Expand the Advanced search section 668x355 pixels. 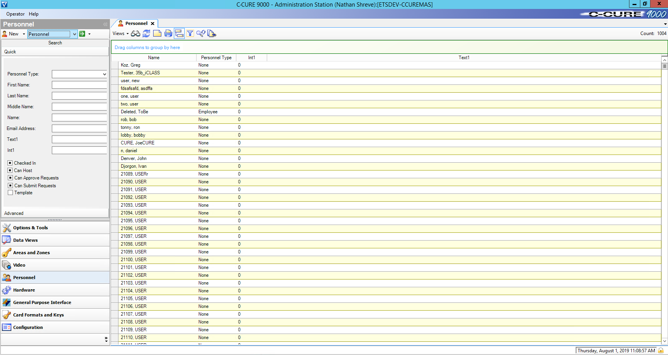[x=14, y=213]
